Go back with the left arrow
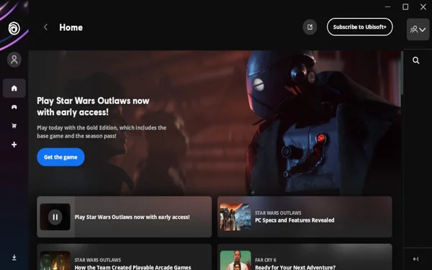 coord(46,27)
